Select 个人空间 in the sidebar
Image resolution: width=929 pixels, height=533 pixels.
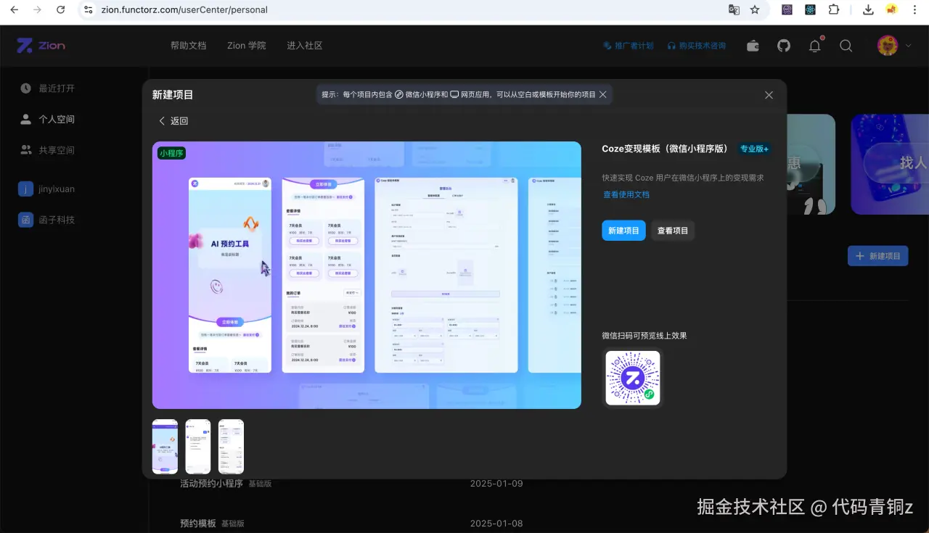[x=47, y=120]
